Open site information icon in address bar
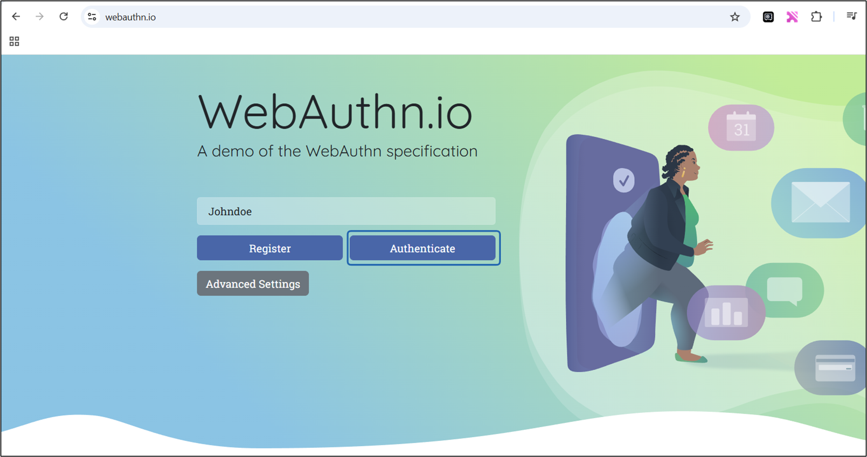The width and height of the screenshot is (867, 457). click(92, 17)
